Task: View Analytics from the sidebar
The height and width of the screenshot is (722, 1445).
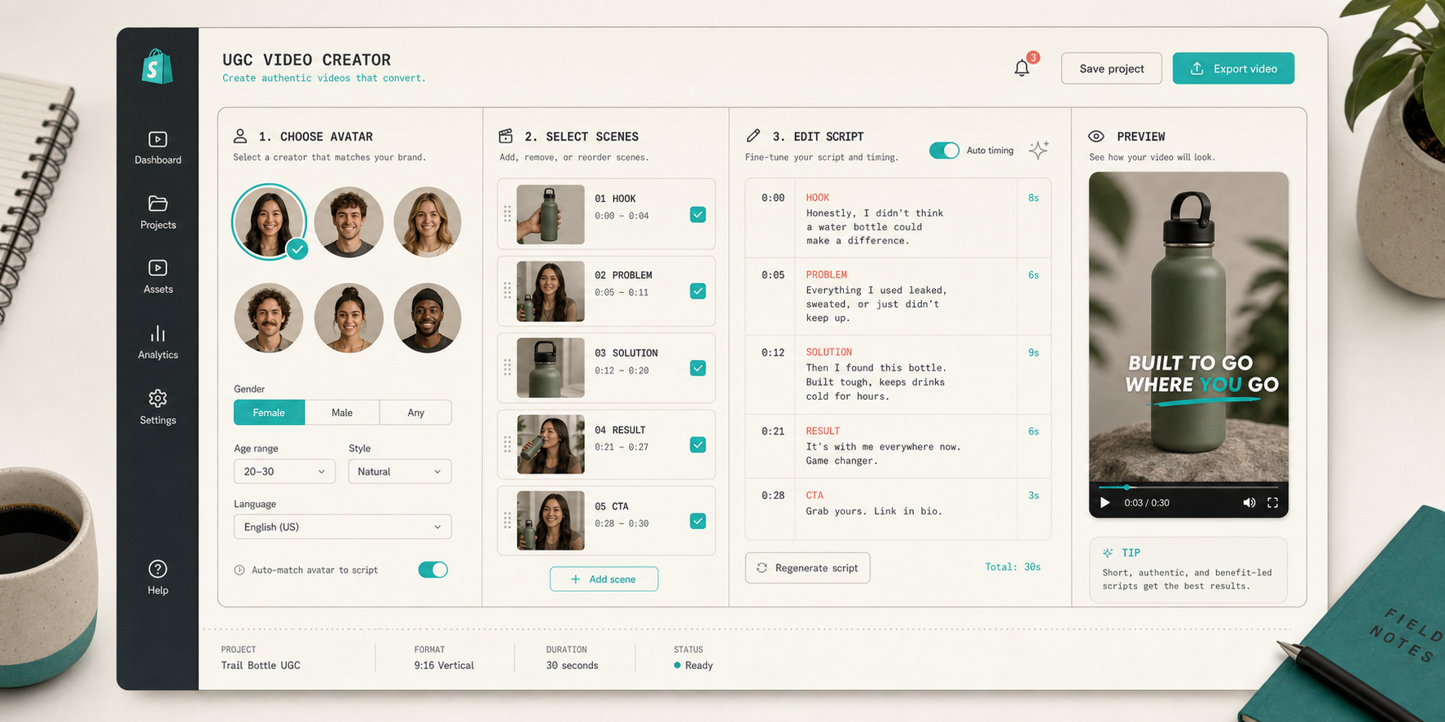Action: point(158,343)
